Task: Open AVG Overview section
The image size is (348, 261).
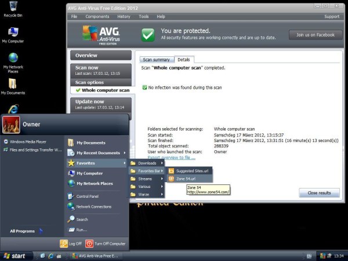Action: click(x=101, y=55)
